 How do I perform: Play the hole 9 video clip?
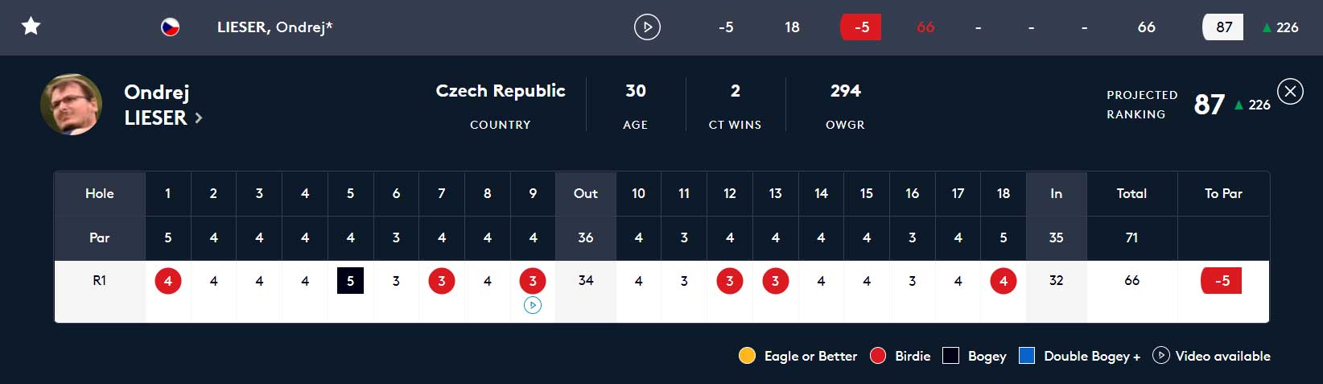[x=533, y=305]
